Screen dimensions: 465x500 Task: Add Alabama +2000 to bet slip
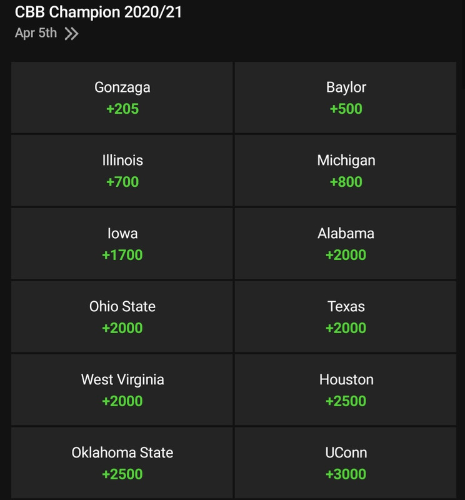(346, 244)
